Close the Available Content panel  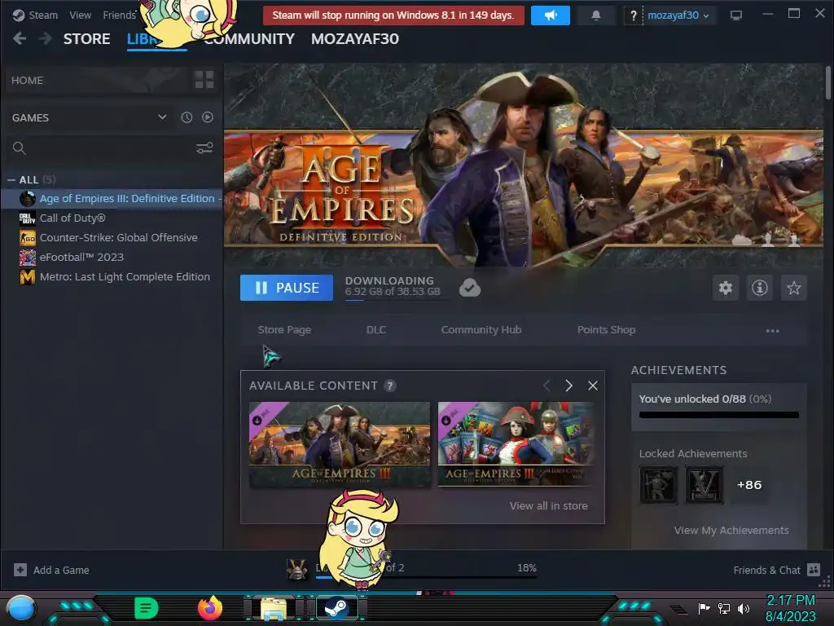(x=593, y=386)
